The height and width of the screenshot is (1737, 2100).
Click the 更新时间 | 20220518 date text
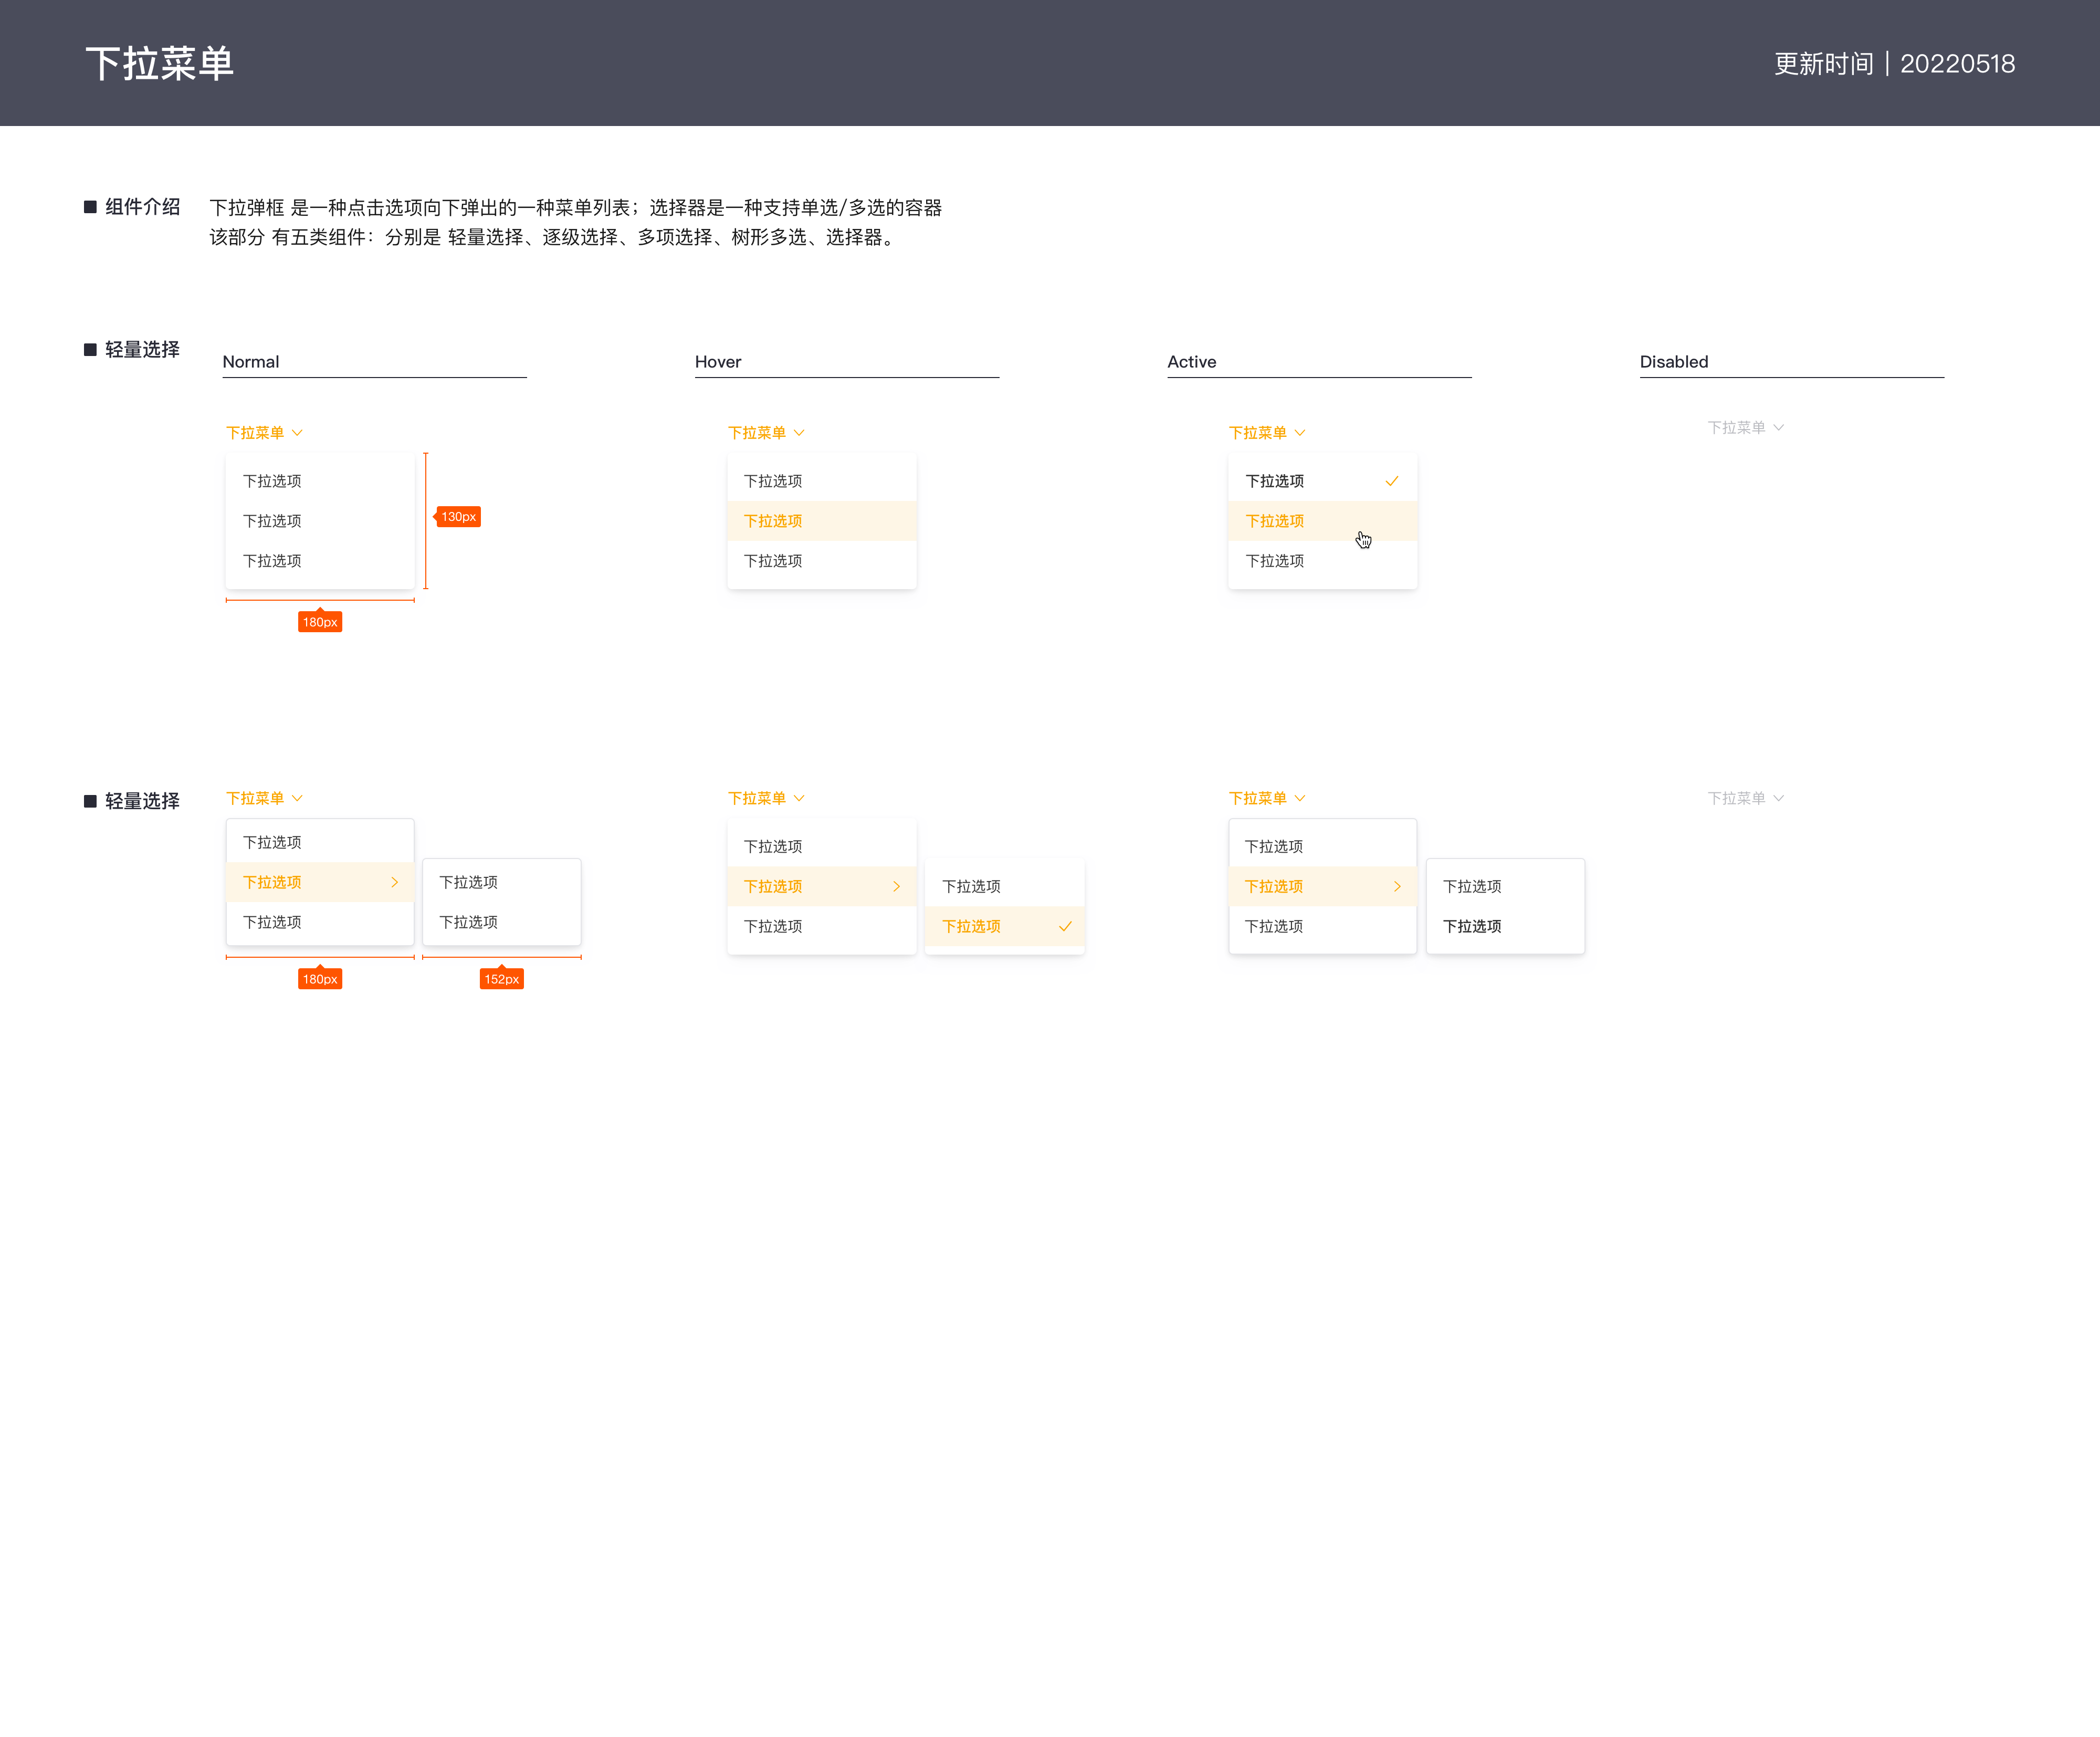1894,64
